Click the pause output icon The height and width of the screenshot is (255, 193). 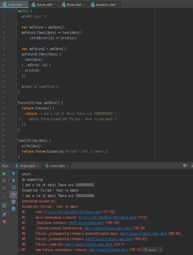pos(4,188)
